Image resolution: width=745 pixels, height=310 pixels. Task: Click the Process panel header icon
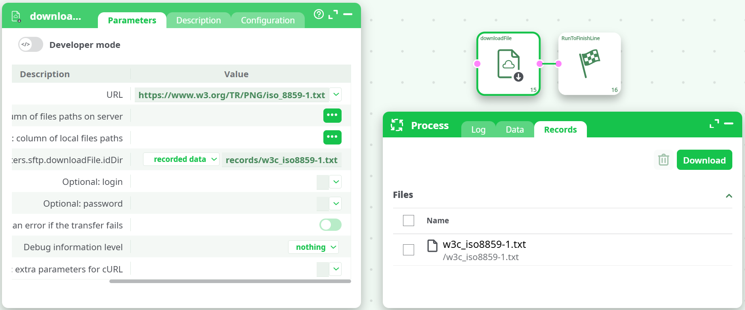(397, 125)
